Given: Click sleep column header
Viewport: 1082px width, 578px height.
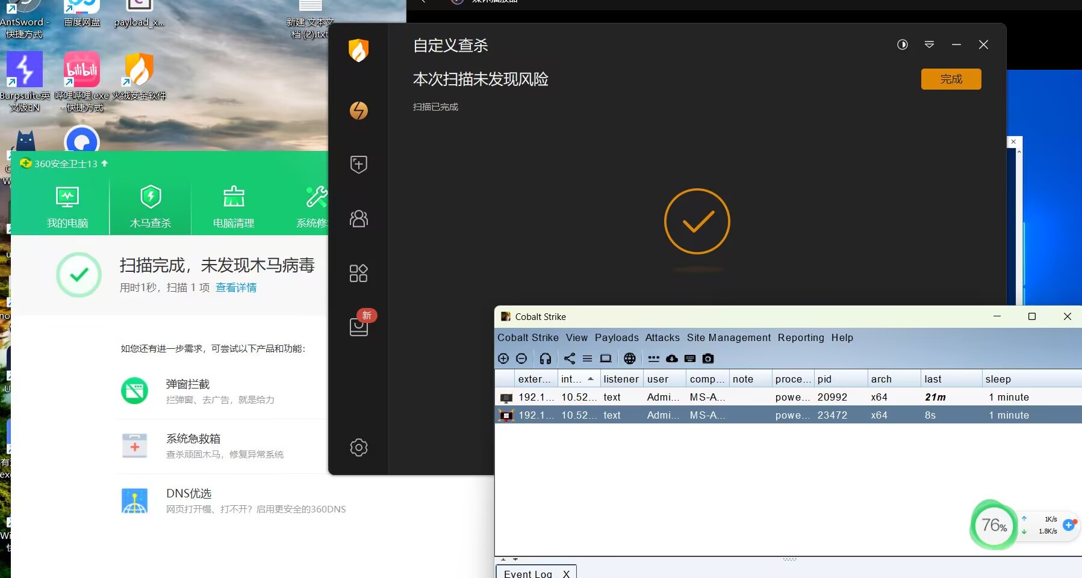Looking at the screenshot, I should coord(1031,379).
